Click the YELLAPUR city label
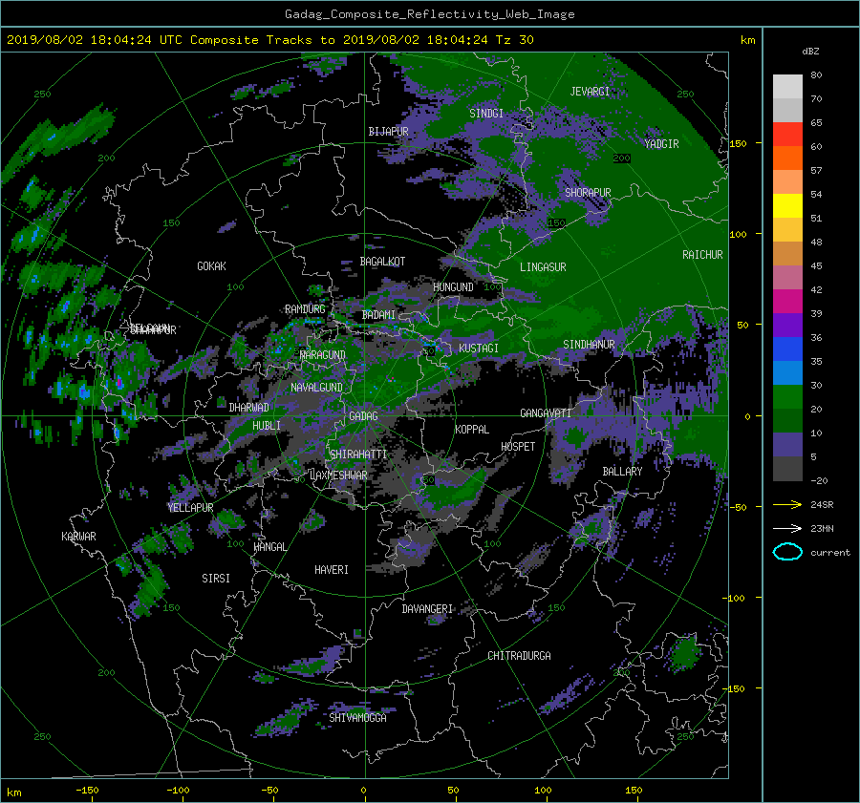 (x=190, y=508)
